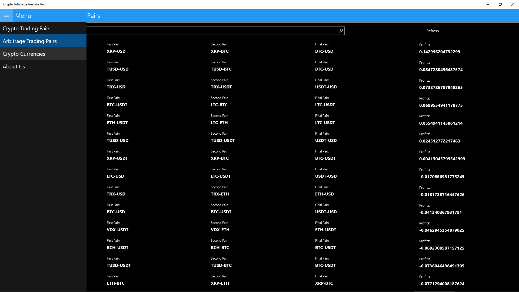Click the profit value 0.0738786707948265
519x292 pixels.
[441, 88]
